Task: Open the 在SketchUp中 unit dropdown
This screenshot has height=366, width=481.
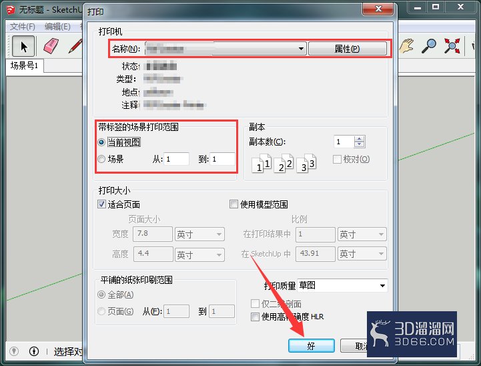Action: point(362,254)
